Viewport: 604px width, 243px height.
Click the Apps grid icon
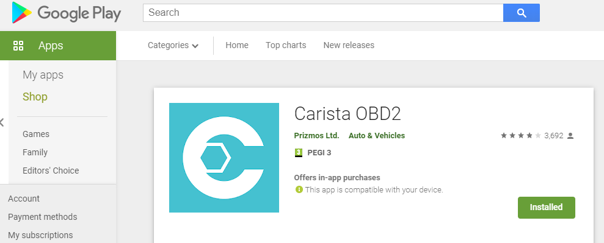[x=18, y=46]
